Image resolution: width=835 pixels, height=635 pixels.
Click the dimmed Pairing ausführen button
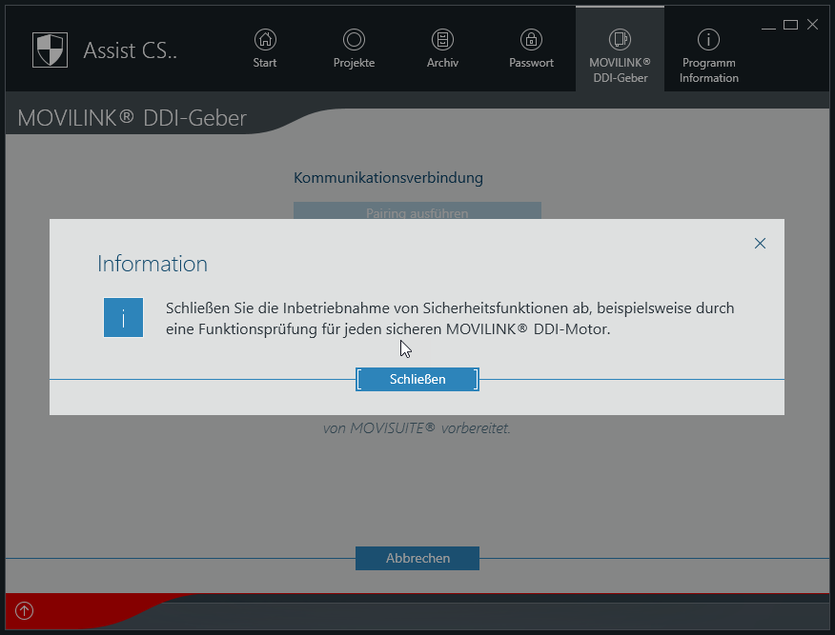pyautogui.click(x=417, y=211)
